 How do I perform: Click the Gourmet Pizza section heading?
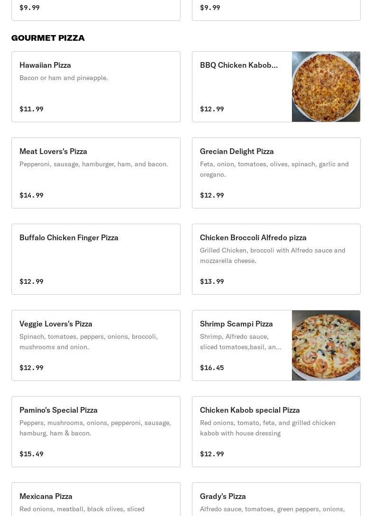pyautogui.click(x=48, y=38)
